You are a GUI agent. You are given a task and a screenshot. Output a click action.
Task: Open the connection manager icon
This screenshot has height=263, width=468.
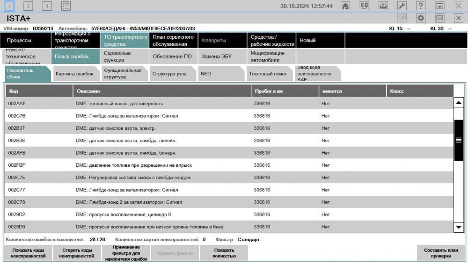364,6
